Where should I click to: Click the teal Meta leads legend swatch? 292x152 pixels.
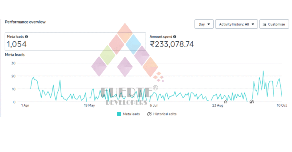coord(119,114)
